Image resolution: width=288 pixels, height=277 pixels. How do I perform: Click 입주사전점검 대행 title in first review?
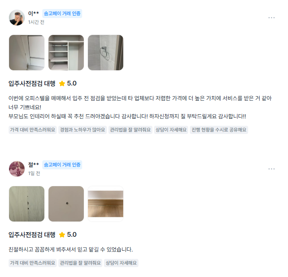point(32,83)
